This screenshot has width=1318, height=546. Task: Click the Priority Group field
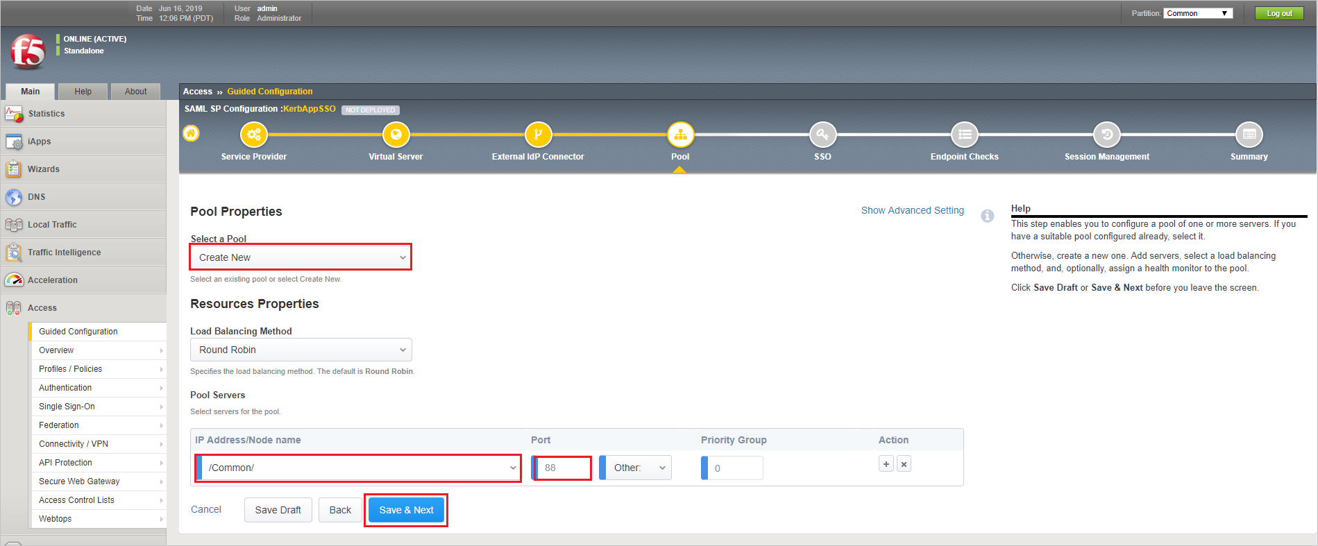point(732,468)
